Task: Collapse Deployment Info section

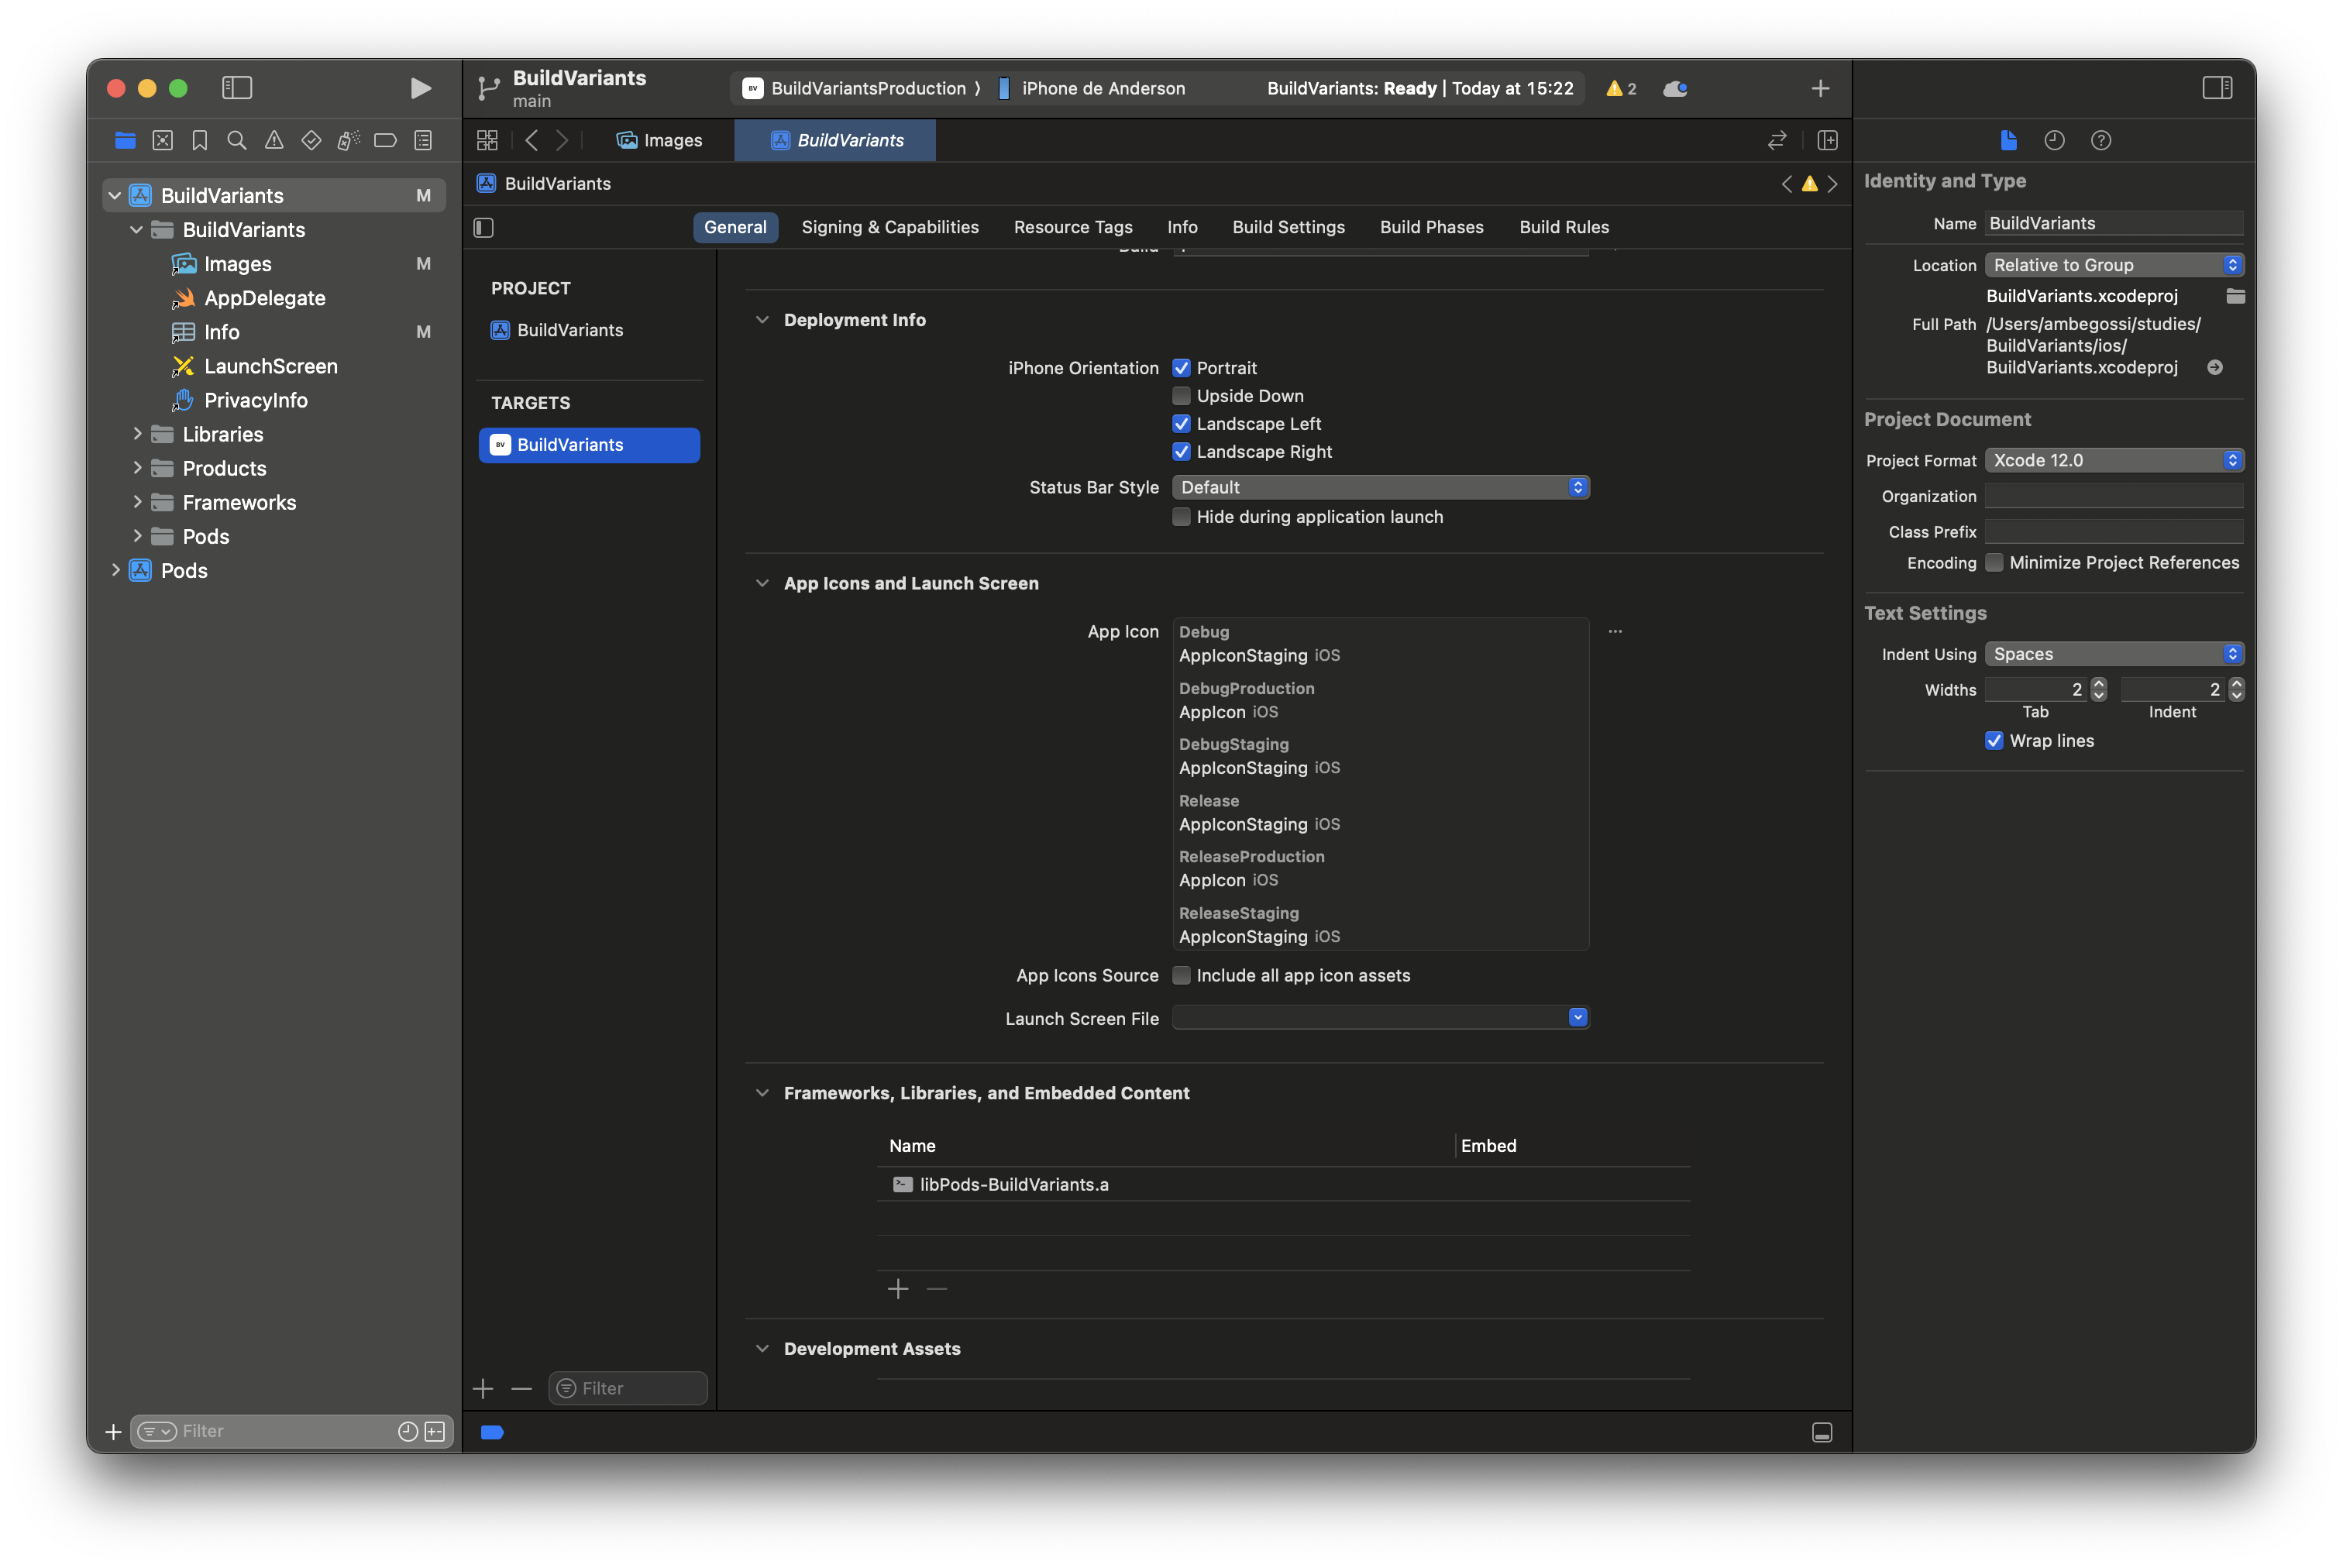Action: [762, 320]
